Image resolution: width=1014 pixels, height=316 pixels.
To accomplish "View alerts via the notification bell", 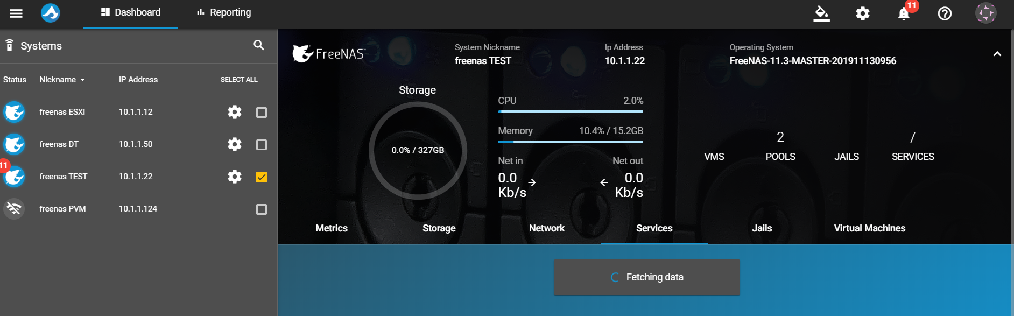I will coord(904,13).
